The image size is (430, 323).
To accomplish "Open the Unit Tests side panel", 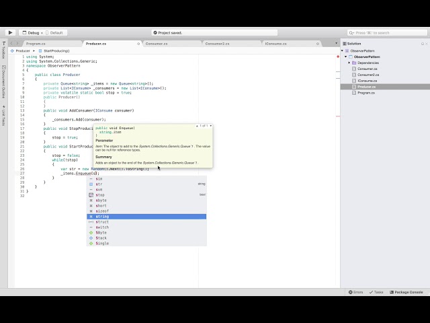I will (3, 115).
